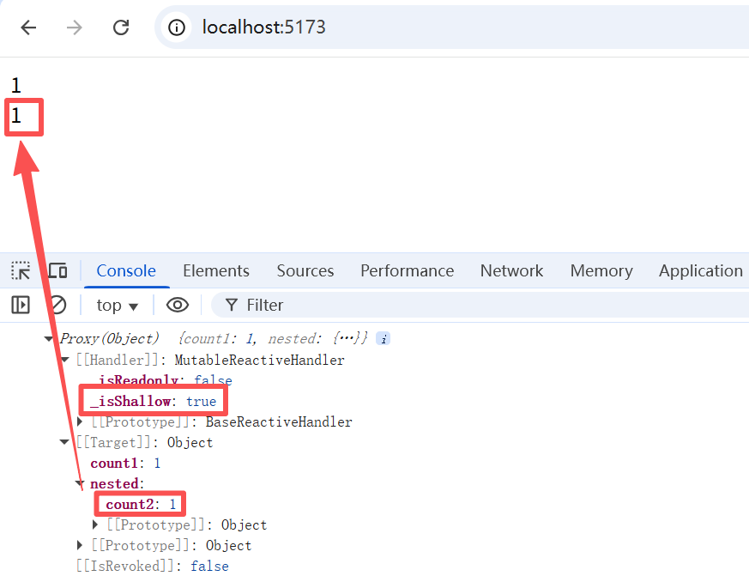749x582 pixels.
Task: Open the Application tab
Action: (700, 271)
